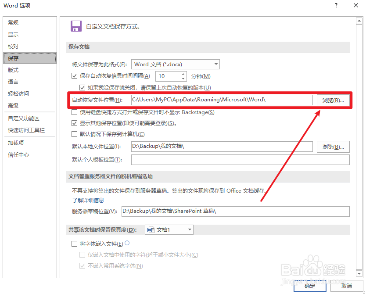
Task: Open 加载项 options page
Action: coord(30,143)
